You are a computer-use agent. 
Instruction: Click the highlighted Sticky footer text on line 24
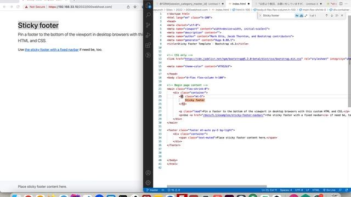[195, 100]
